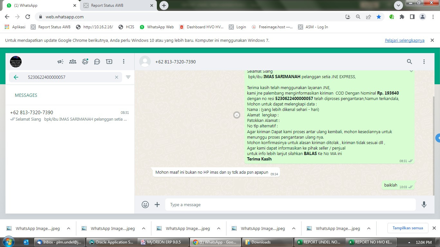
Task: Click your profile picture in the sidebar
Action: click(x=16, y=61)
